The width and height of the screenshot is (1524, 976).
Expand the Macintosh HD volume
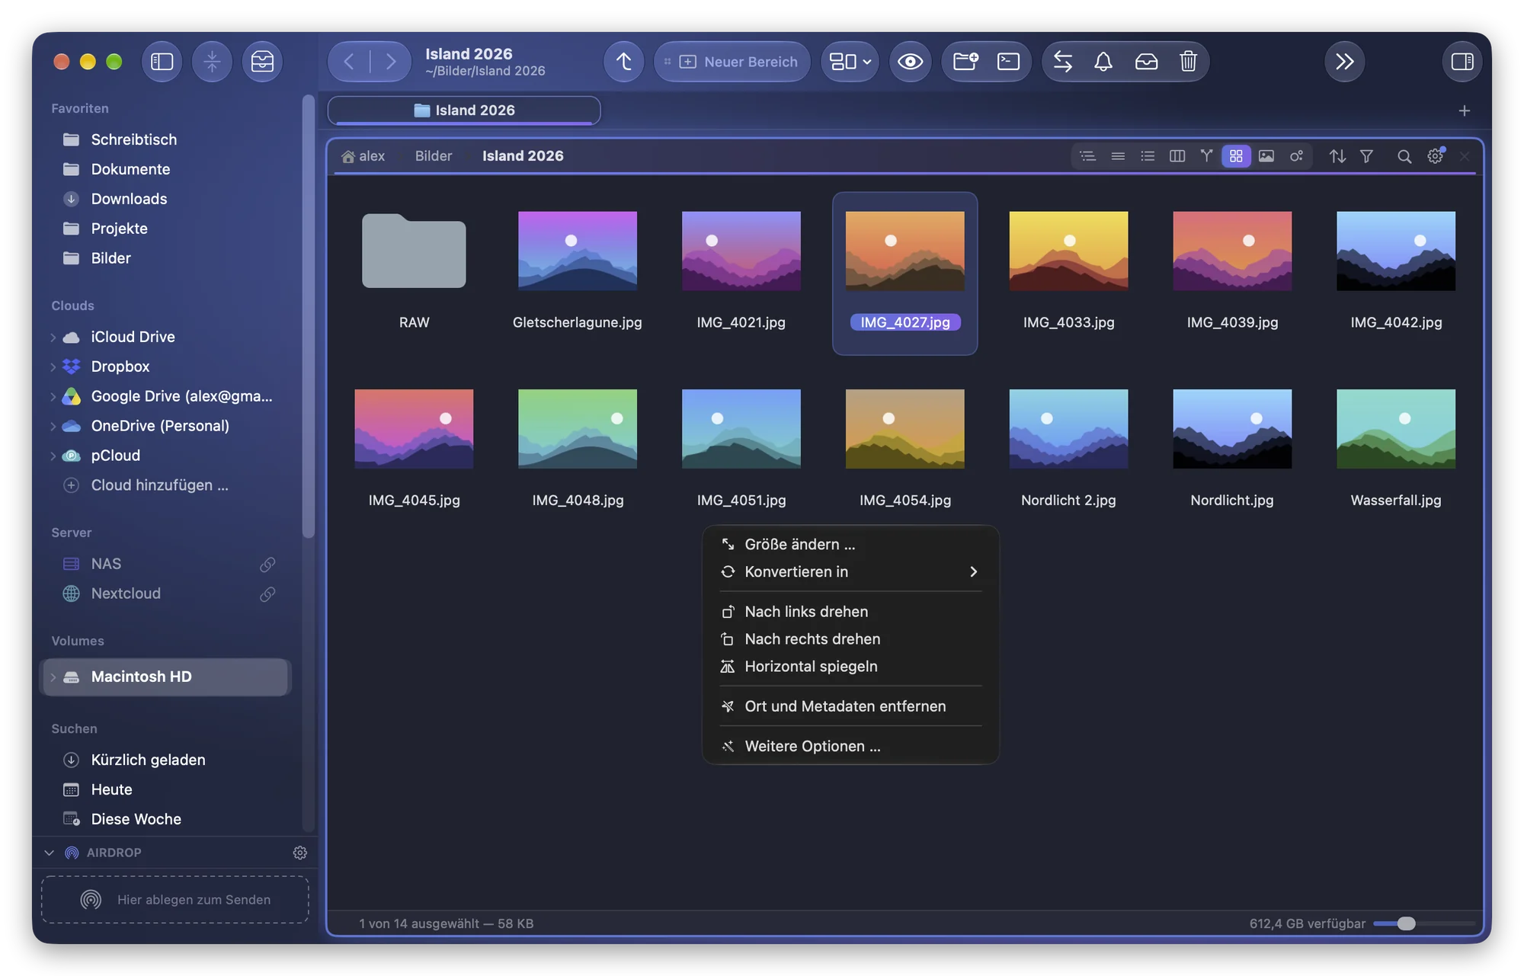[x=53, y=677]
